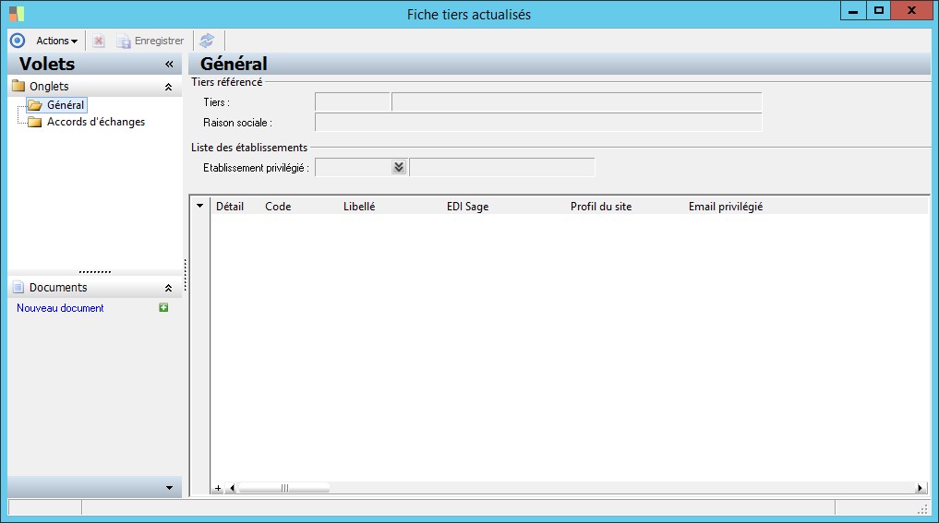The width and height of the screenshot is (939, 523).
Task: Click the Enregistrer save button
Action: [x=150, y=41]
